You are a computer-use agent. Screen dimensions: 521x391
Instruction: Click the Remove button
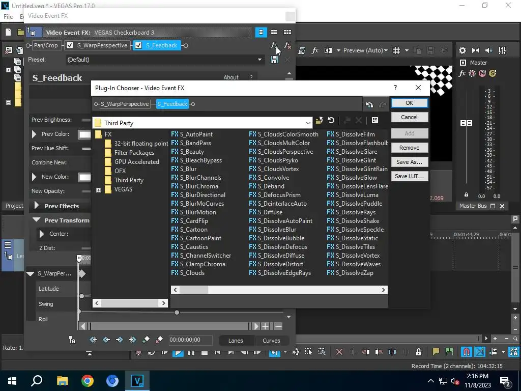click(x=410, y=148)
